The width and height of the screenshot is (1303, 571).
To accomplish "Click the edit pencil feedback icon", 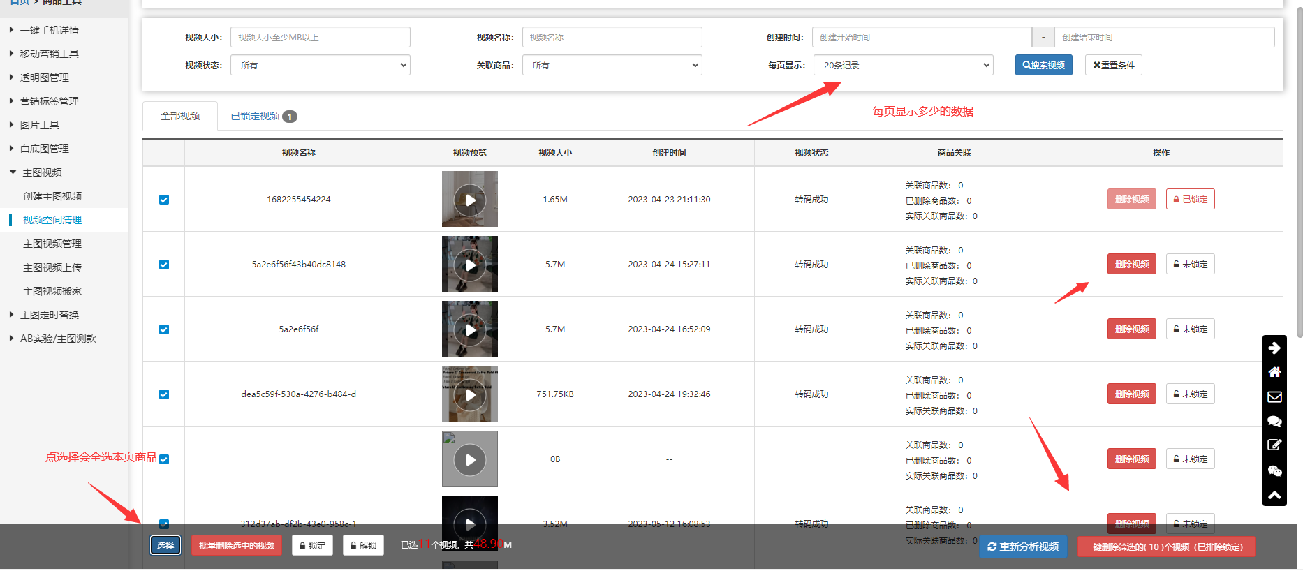I will coord(1274,445).
